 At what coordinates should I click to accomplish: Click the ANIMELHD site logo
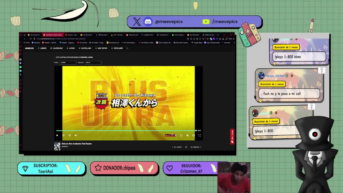point(29,48)
